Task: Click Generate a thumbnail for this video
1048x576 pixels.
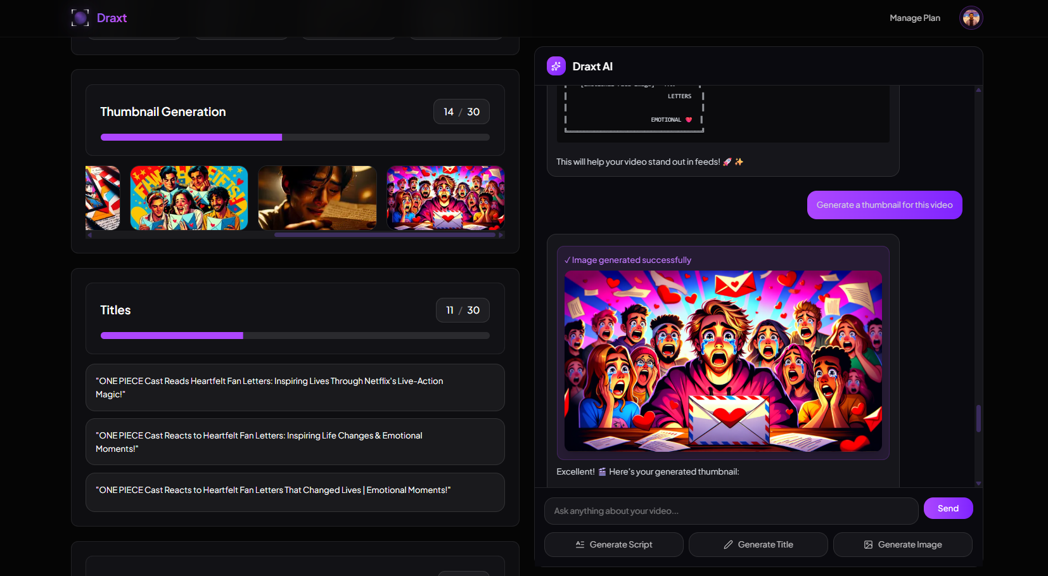Action: [x=884, y=205]
